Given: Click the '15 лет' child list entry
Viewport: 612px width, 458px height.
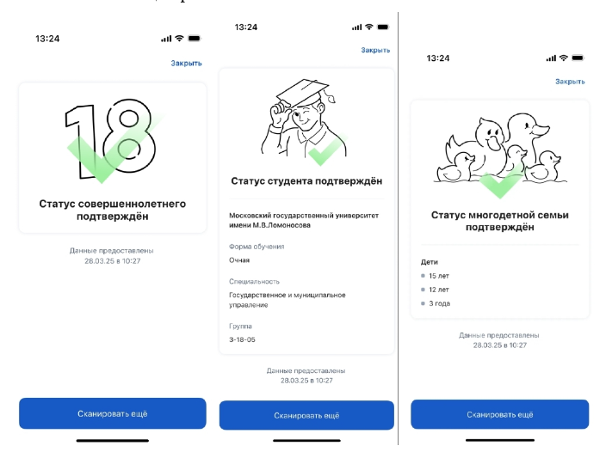Looking at the screenshot, I should click(436, 276).
